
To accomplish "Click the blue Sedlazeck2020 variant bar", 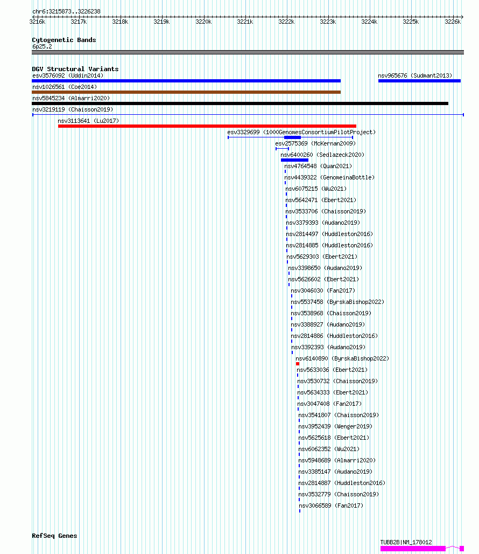I will [294, 160].
